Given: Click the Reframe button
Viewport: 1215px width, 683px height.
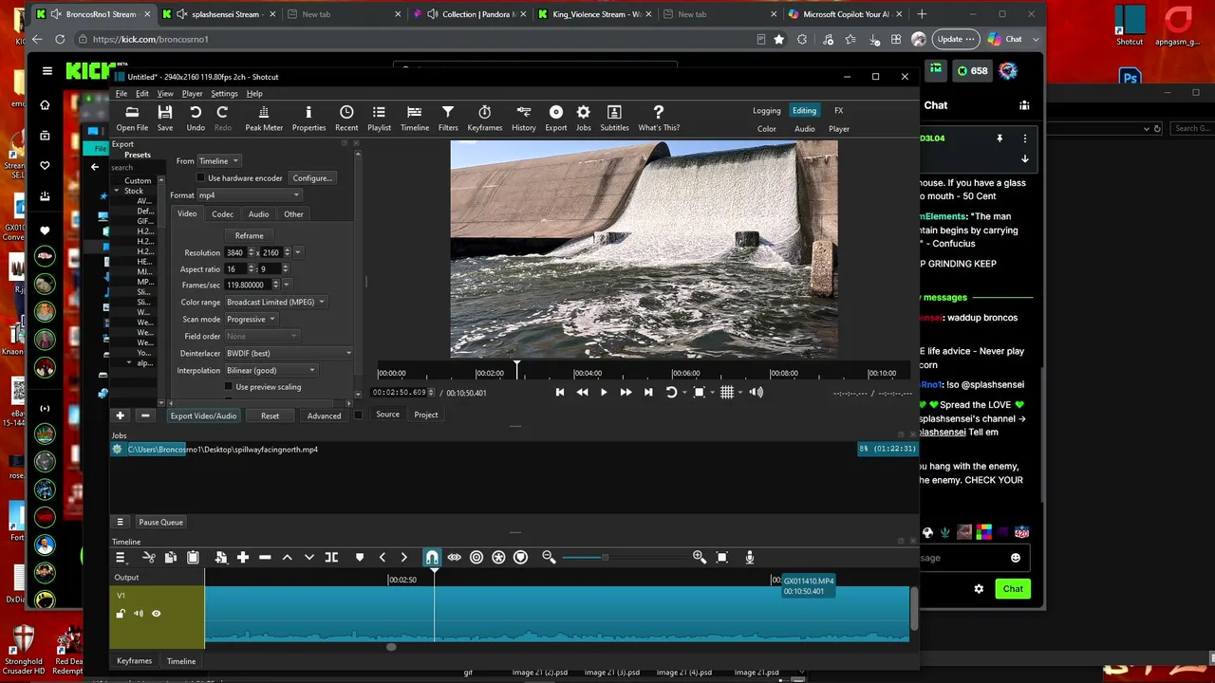Looking at the screenshot, I should coord(250,235).
